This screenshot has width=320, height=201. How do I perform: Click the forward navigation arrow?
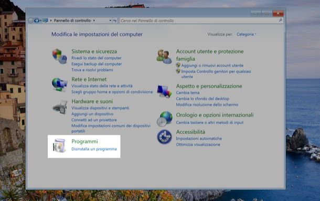click(x=37, y=20)
